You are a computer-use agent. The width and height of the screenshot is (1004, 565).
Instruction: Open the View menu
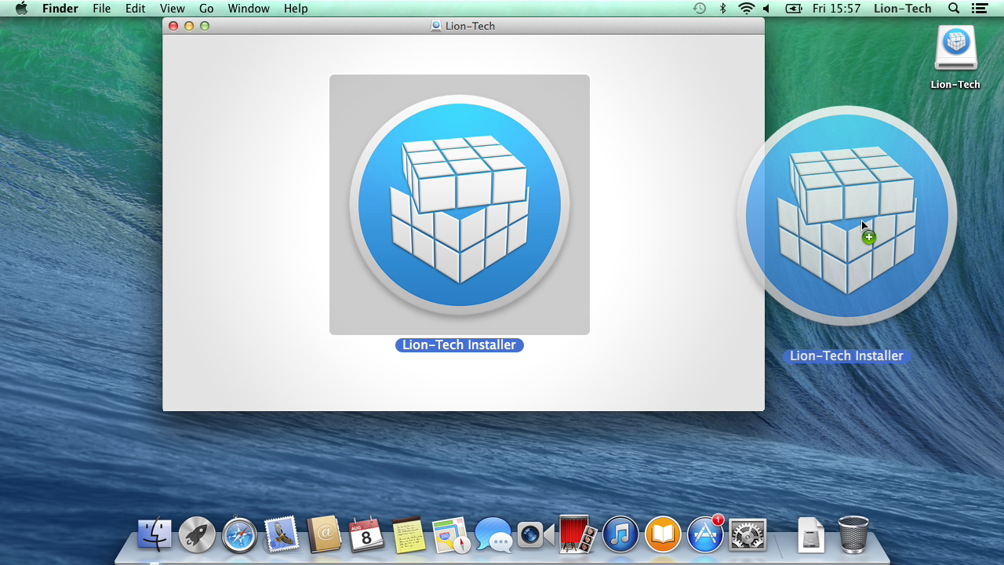172,9
